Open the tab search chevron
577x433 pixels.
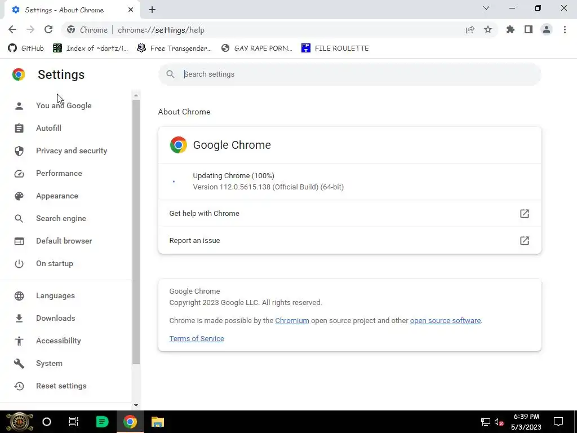486,8
